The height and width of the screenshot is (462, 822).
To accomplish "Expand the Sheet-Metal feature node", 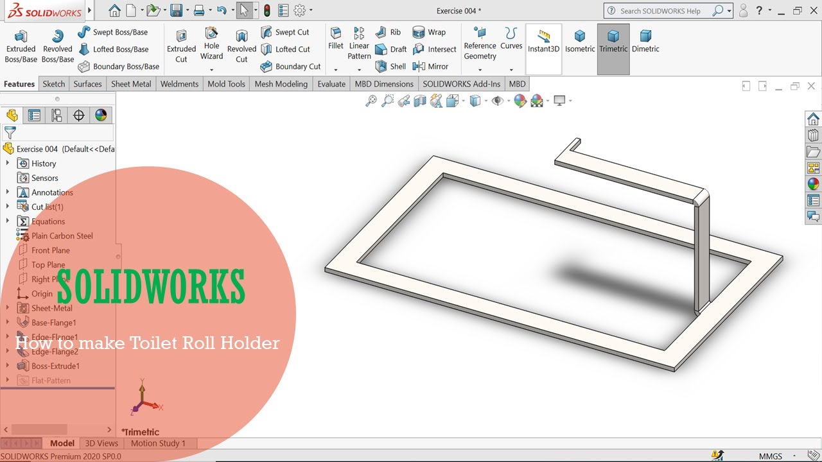I will 8,308.
